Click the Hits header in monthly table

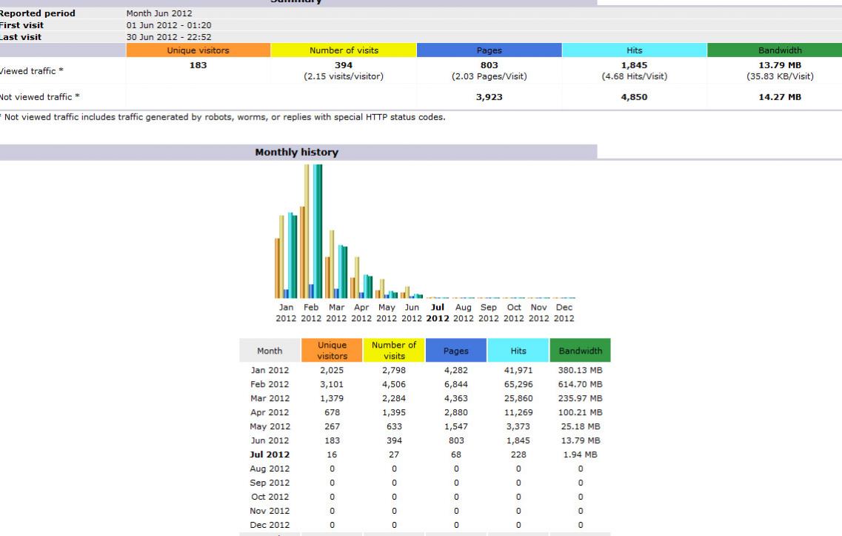coord(518,351)
